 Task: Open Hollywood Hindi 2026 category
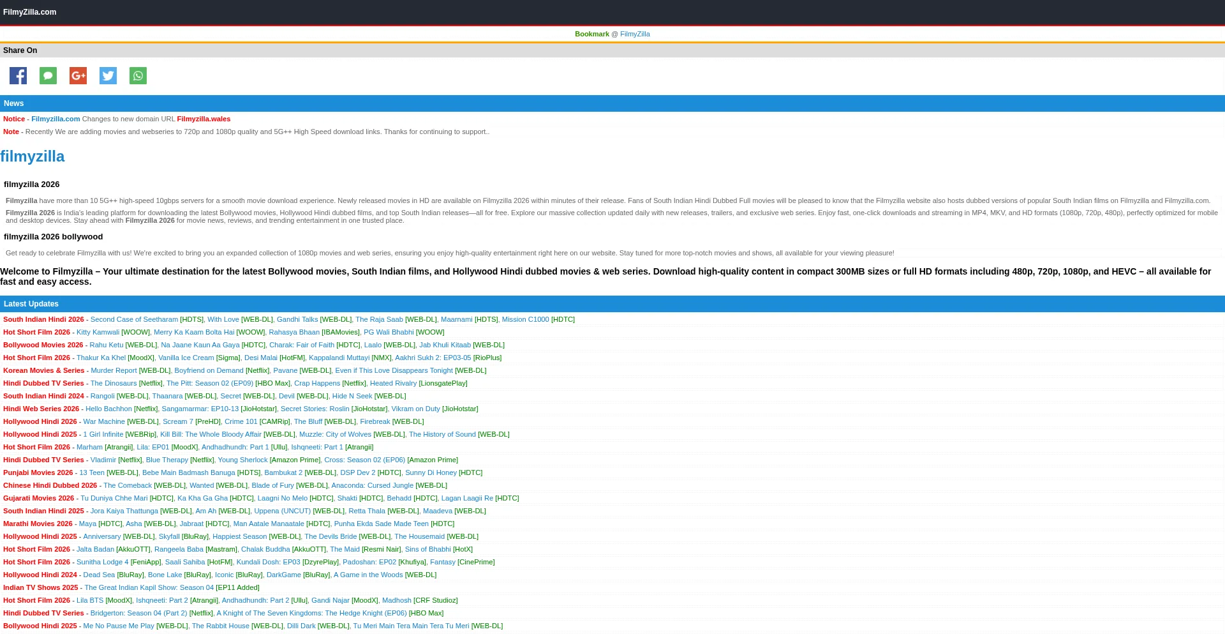coord(40,421)
